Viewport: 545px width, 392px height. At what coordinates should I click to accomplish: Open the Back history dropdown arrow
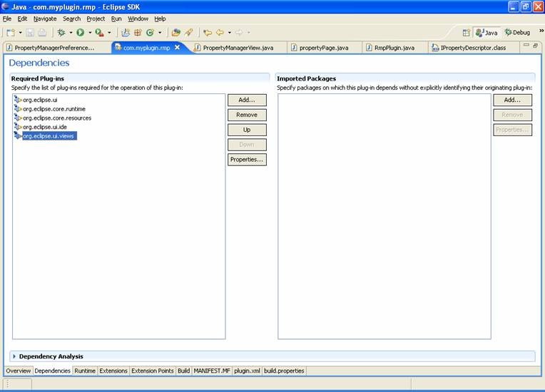pyautogui.click(x=229, y=33)
